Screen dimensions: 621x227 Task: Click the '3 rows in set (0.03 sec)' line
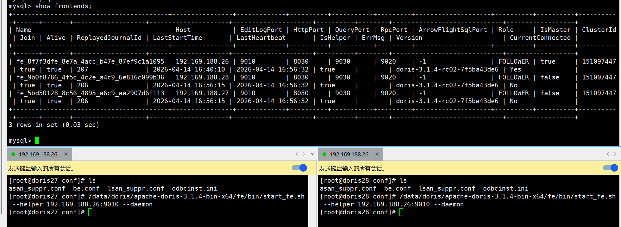pyautogui.click(x=54, y=125)
